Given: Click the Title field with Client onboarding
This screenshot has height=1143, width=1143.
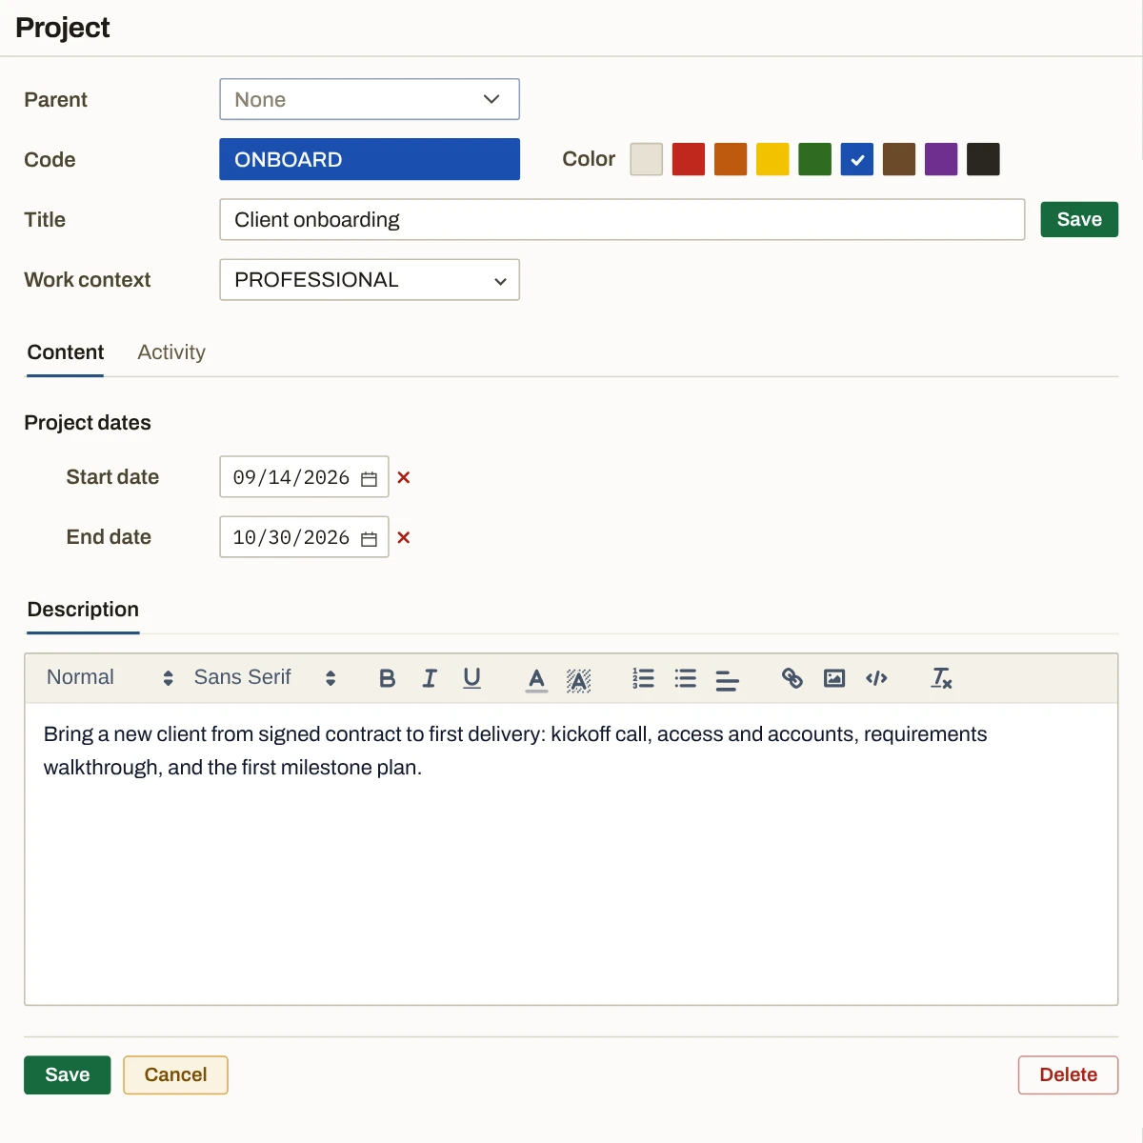Looking at the screenshot, I should point(622,219).
